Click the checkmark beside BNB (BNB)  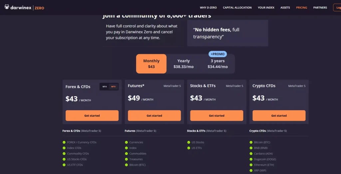(x=251, y=148)
